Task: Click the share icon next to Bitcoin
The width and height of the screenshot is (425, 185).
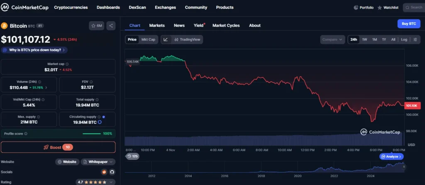Action: [x=111, y=26]
